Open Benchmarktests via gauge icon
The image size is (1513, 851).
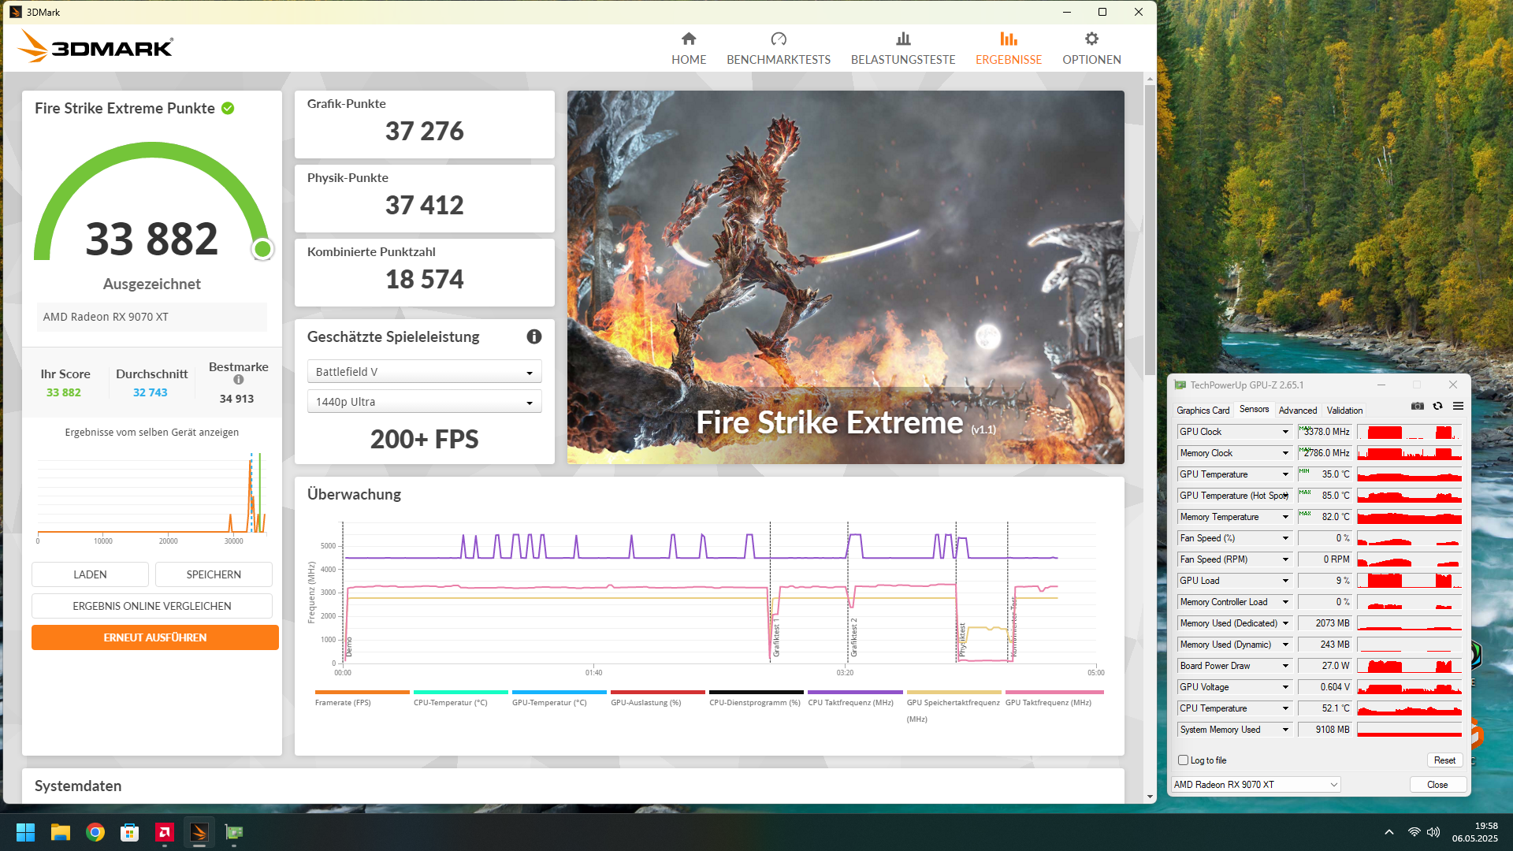[778, 39]
